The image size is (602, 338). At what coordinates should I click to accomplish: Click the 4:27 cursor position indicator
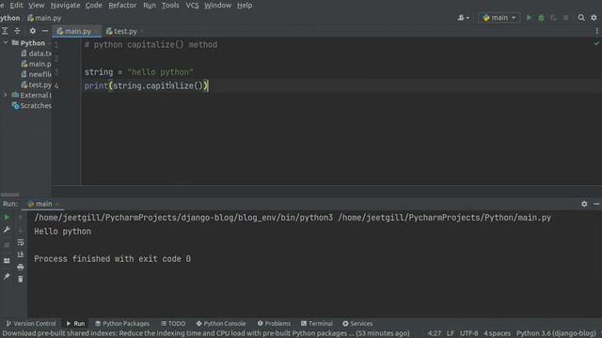tap(435, 333)
